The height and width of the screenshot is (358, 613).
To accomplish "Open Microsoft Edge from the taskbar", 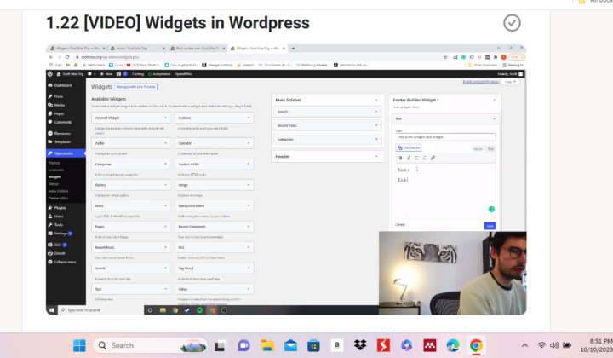I will coord(453,345).
